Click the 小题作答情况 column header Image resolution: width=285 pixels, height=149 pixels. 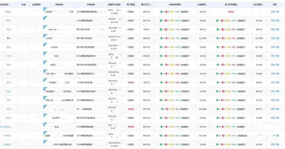tap(175, 4)
